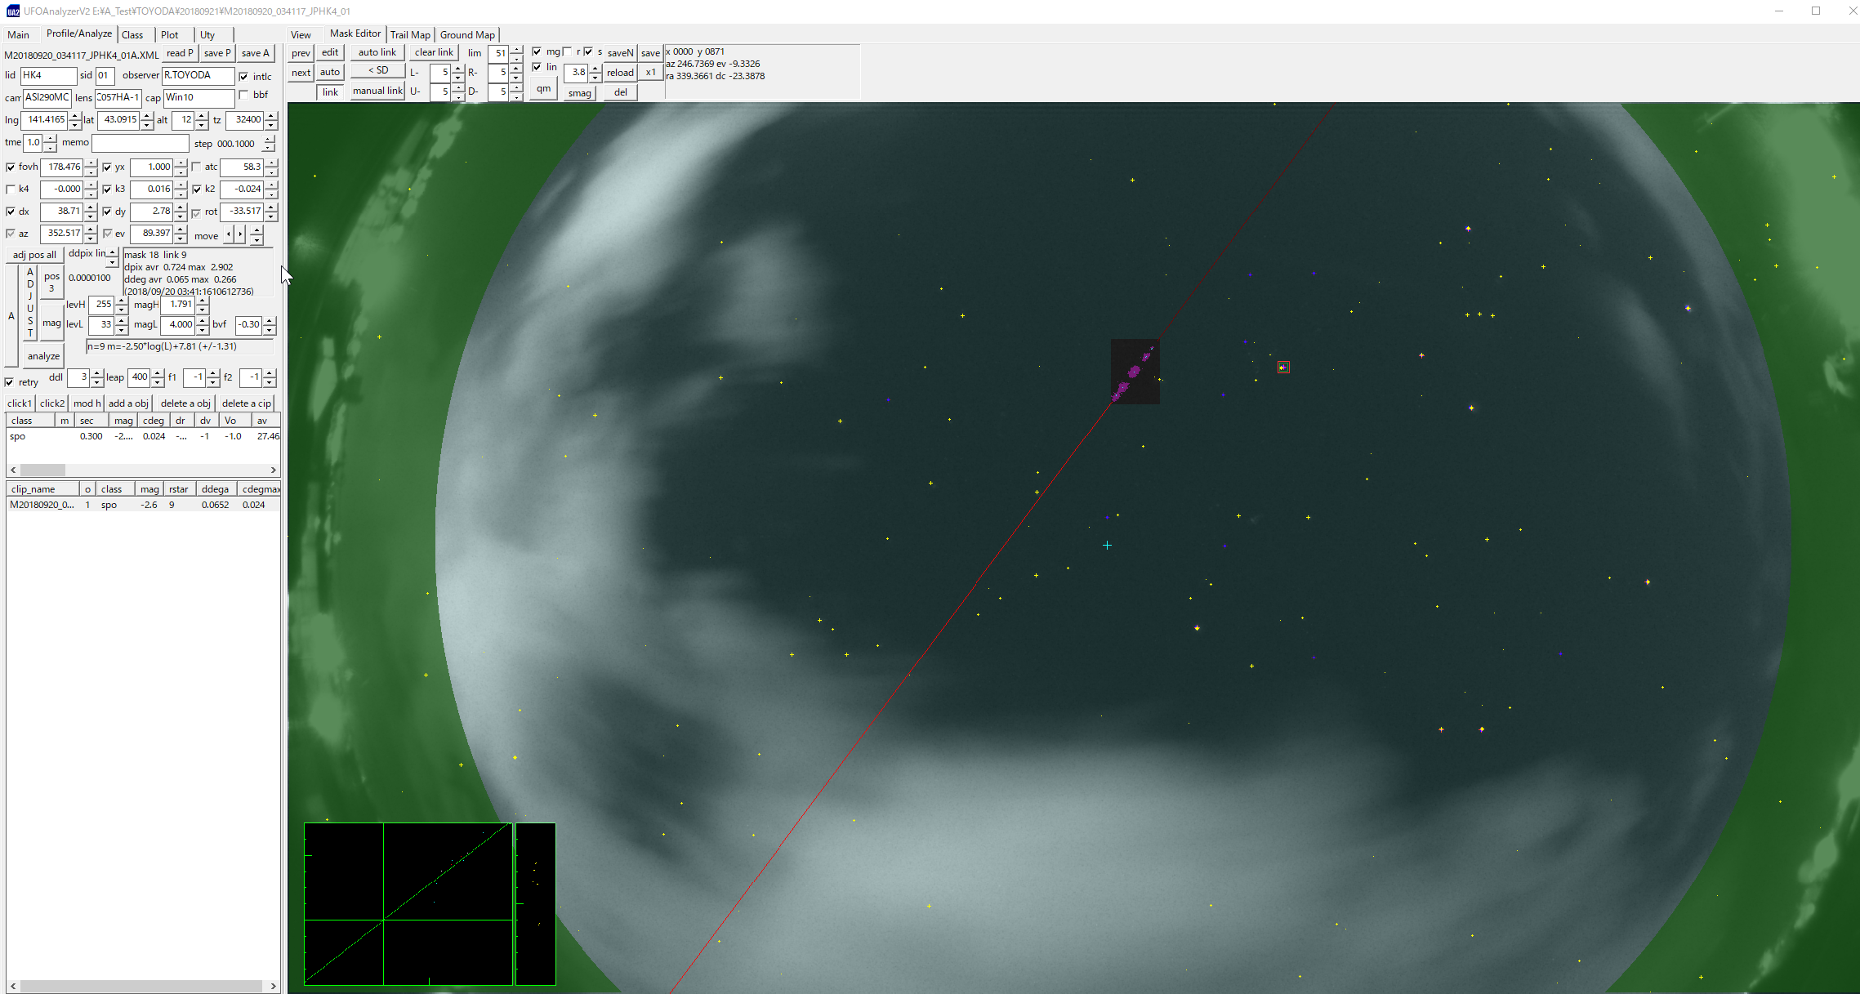Click the observer name input field
Viewport: 1860px width, 994px height.
click(x=198, y=75)
